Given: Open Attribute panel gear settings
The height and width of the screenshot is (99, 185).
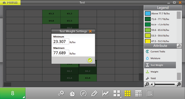Looking at the screenshot, I should click(179, 46).
